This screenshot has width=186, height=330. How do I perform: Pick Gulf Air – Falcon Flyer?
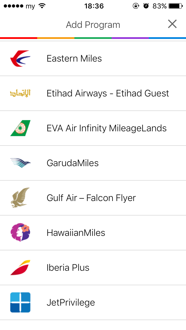point(91,198)
